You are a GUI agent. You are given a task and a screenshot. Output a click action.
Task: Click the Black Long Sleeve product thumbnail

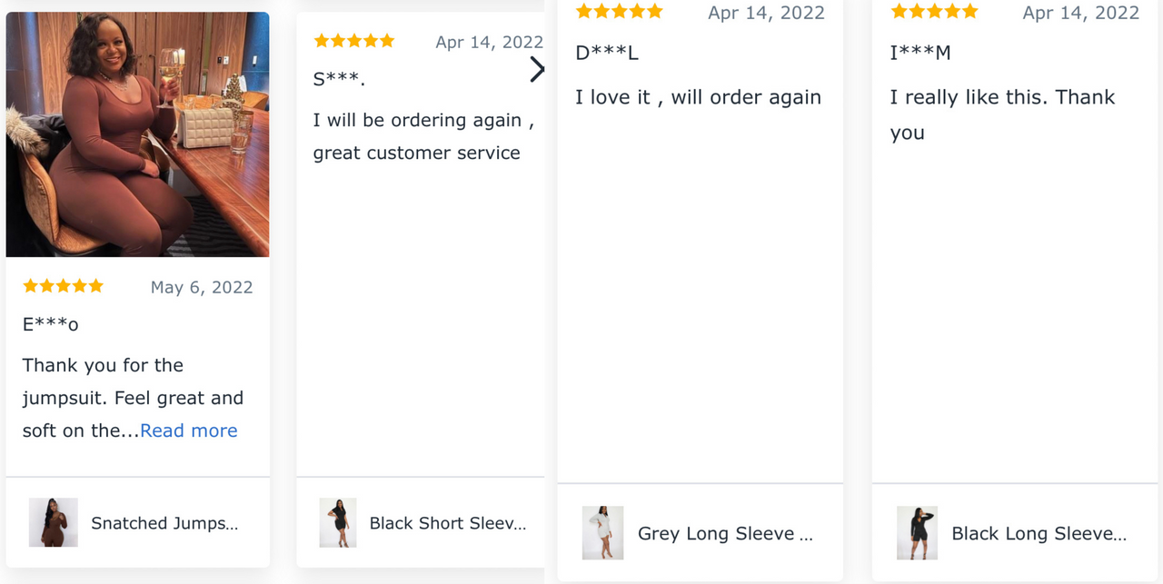tap(917, 532)
